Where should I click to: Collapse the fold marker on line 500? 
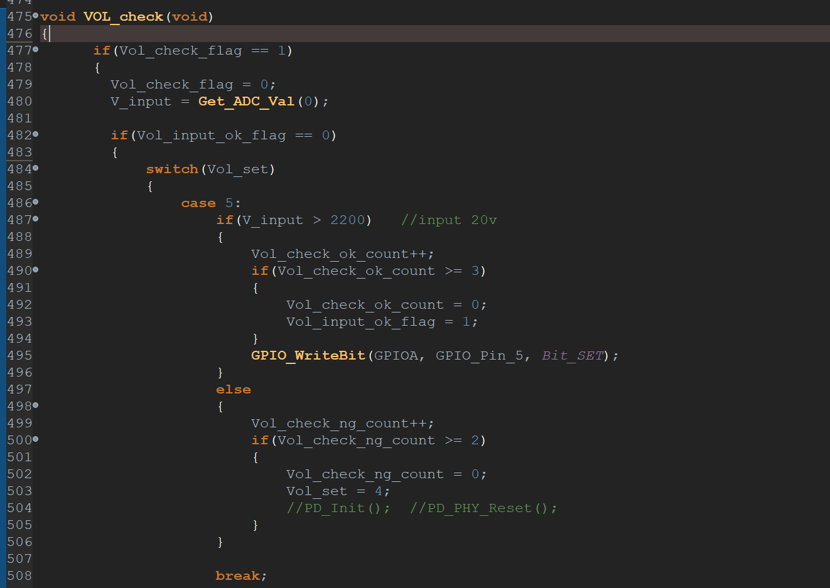click(35, 439)
